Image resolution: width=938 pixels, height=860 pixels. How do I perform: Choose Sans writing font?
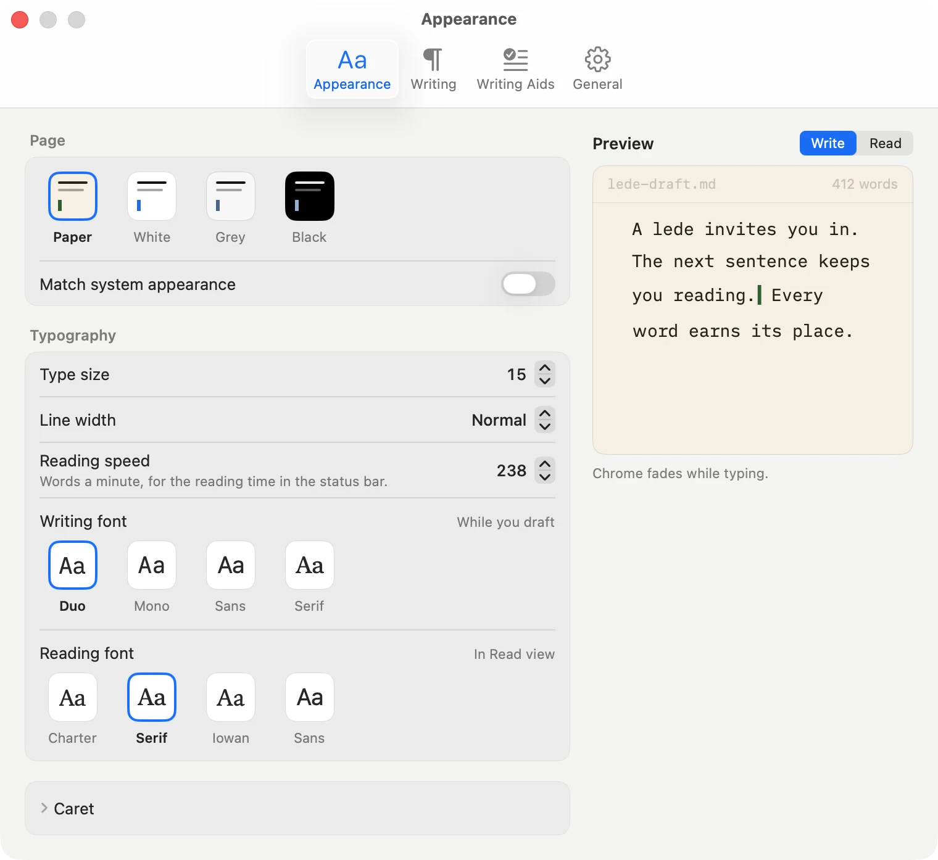231,565
